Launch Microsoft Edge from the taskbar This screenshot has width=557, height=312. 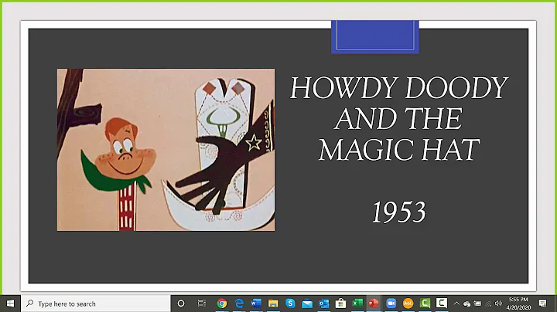pyautogui.click(x=239, y=304)
